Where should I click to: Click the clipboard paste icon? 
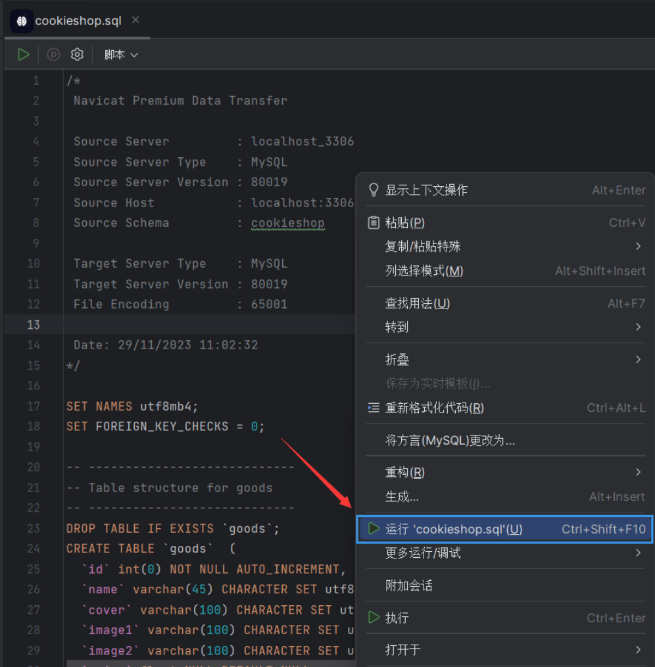(x=374, y=223)
